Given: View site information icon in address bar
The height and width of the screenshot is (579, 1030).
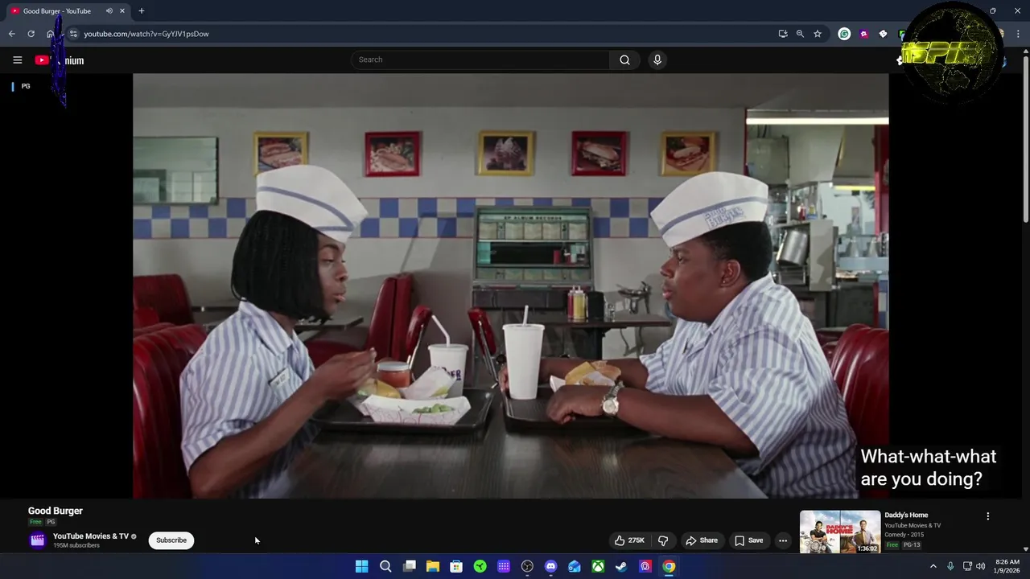Looking at the screenshot, I should click(x=72, y=34).
